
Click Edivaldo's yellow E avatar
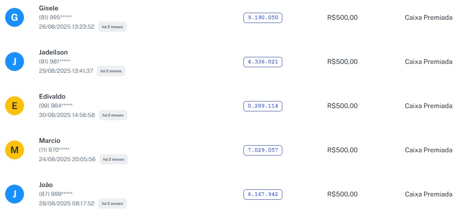(x=15, y=106)
